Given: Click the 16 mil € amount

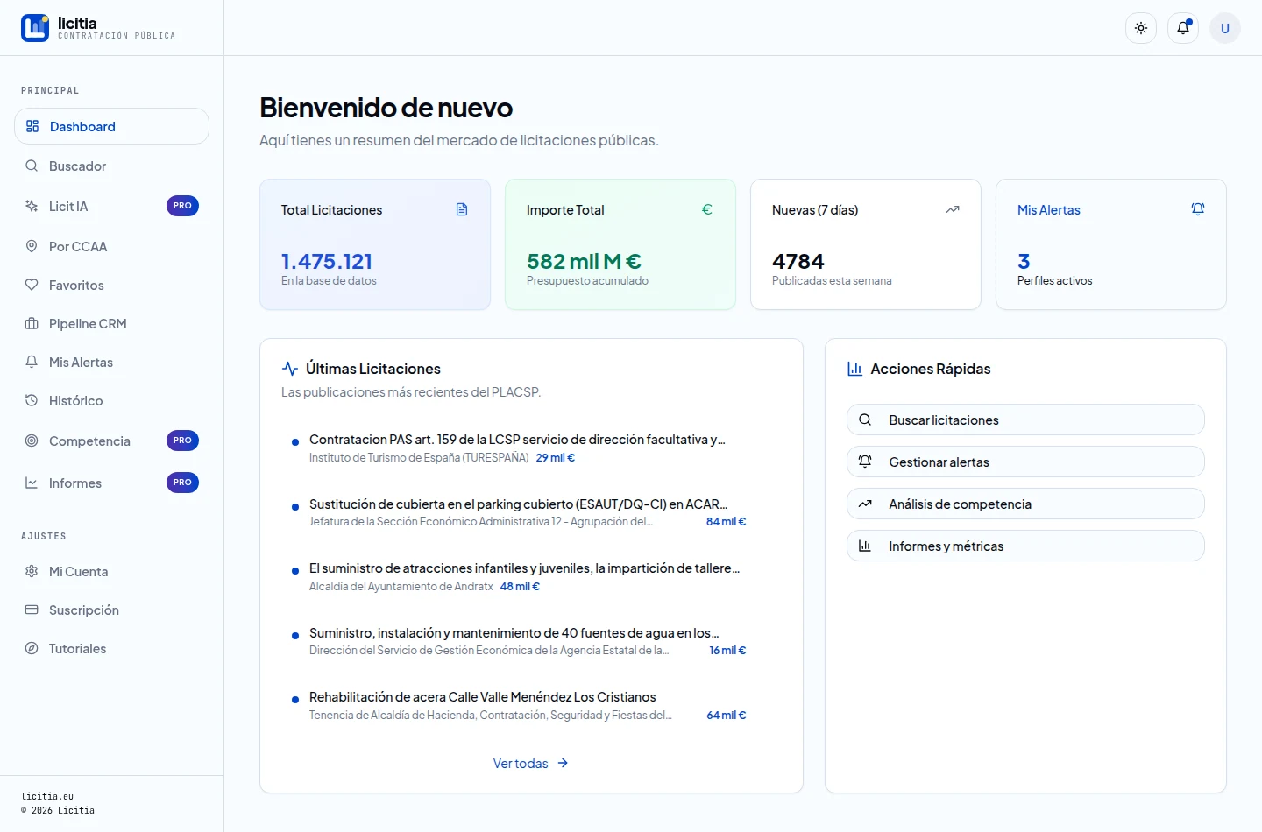Looking at the screenshot, I should (x=727, y=651).
